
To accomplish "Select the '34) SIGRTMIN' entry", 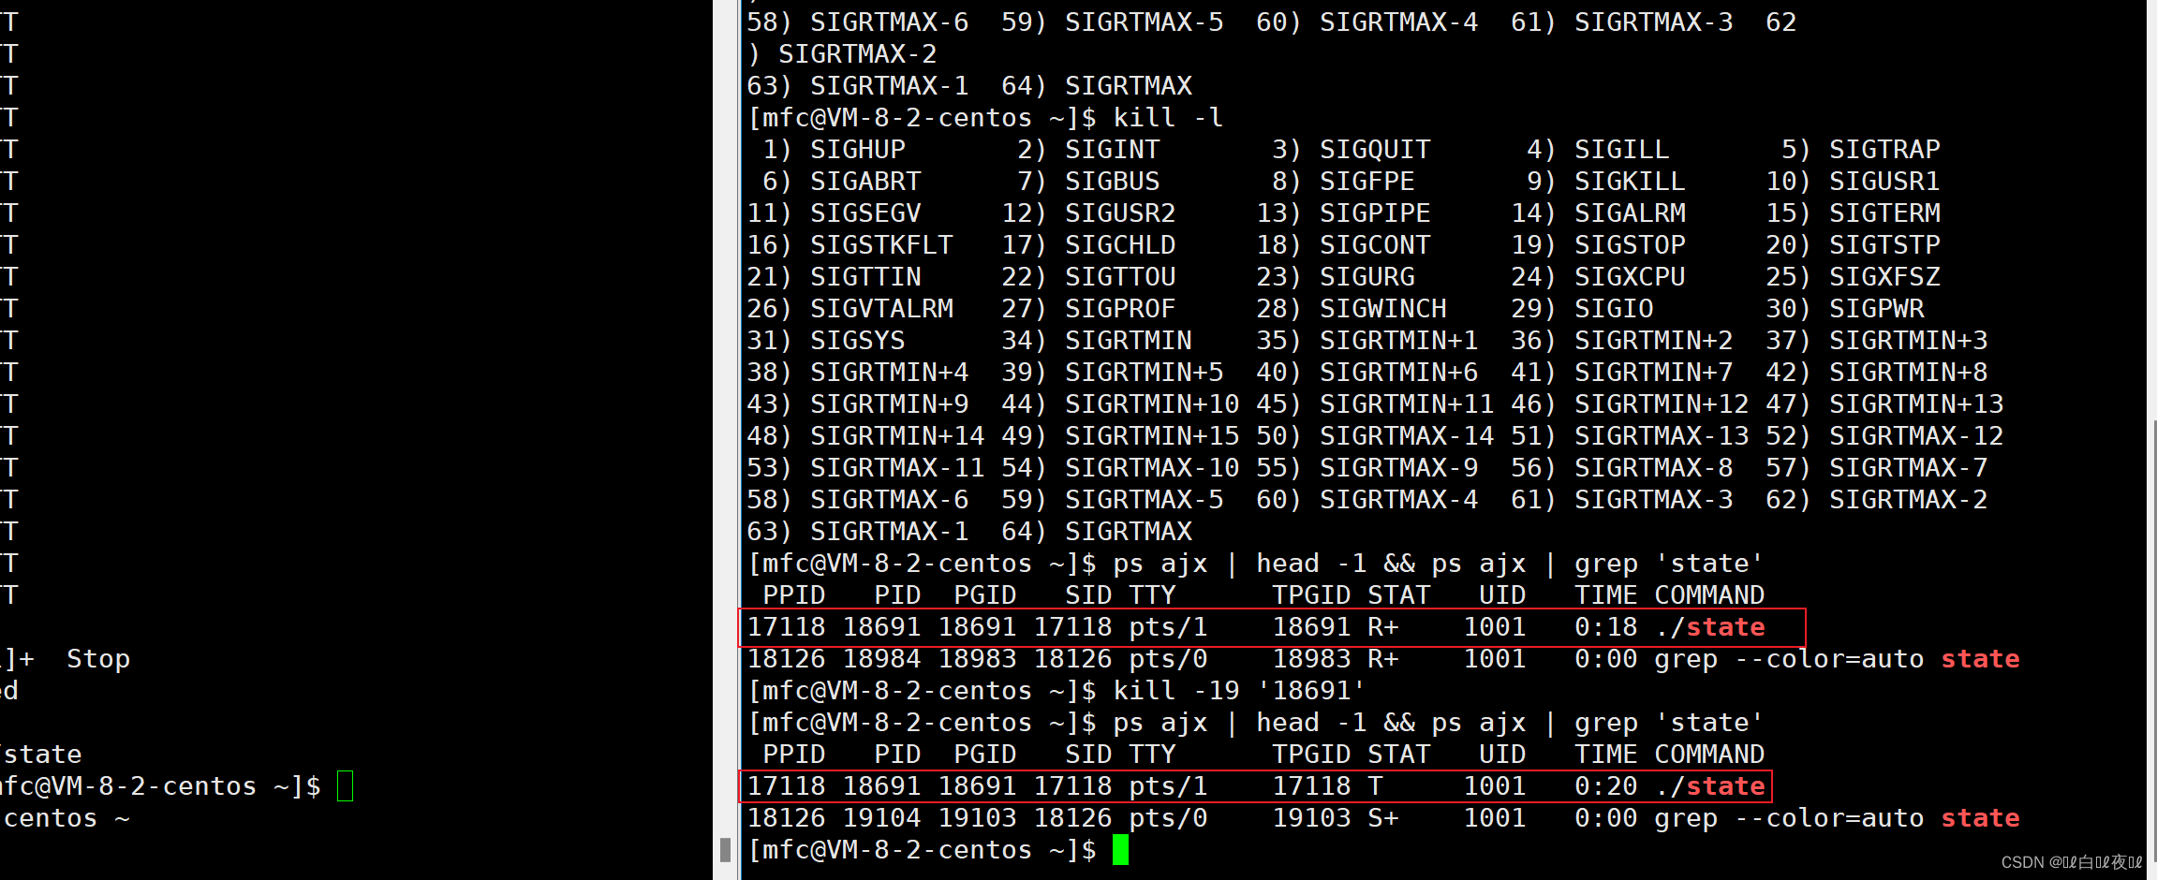I will tap(1097, 341).
